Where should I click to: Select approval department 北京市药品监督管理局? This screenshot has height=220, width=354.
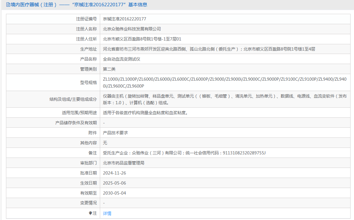pyautogui.click(x=123, y=163)
